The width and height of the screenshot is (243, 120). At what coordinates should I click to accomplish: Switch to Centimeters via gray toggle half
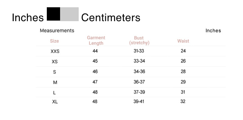point(69,14)
